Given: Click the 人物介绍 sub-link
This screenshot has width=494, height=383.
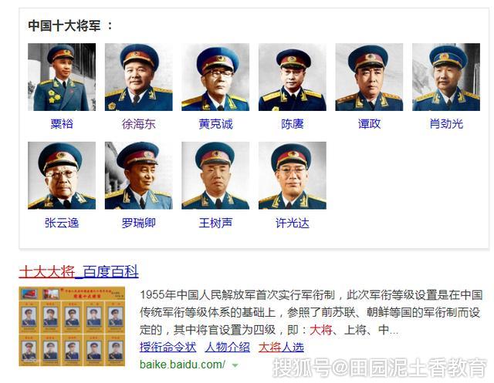Looking at the screenshot, I should coord(228,347).
